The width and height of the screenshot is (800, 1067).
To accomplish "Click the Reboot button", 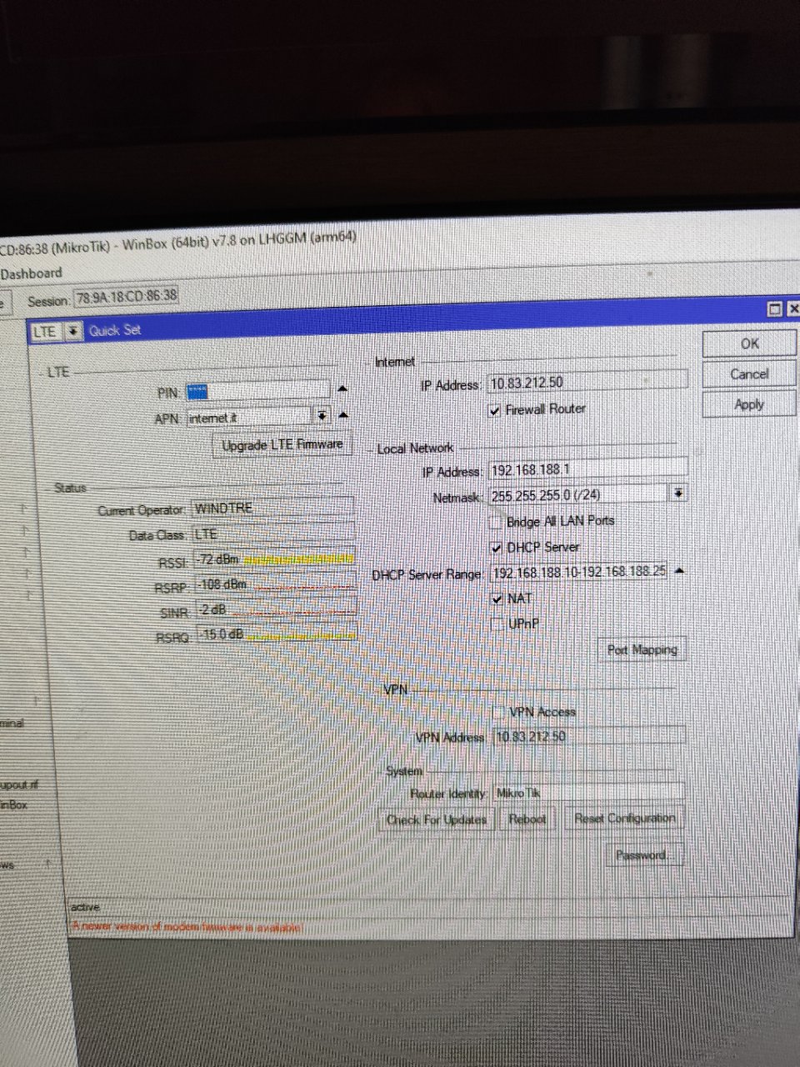I will tap(527, 819).
